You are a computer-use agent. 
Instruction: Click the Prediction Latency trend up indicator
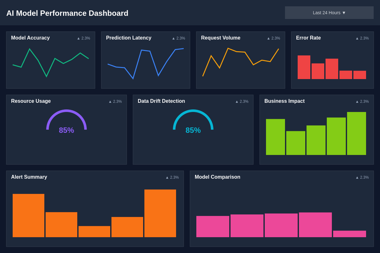[179, 38]
